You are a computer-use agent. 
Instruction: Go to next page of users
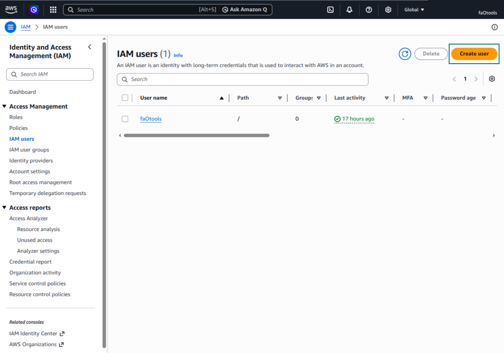(x=476, y=79)
